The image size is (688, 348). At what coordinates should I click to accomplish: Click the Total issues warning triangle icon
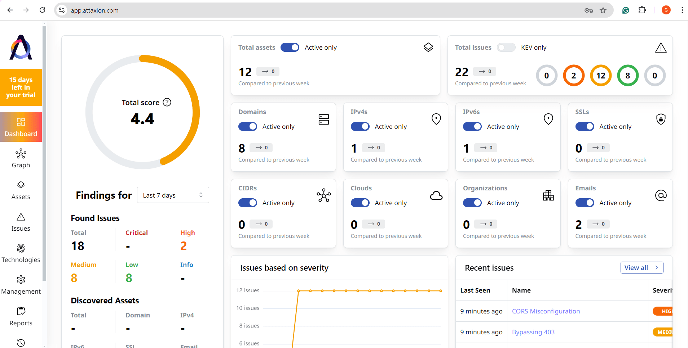pyautogui.click(x=661, y=48)
